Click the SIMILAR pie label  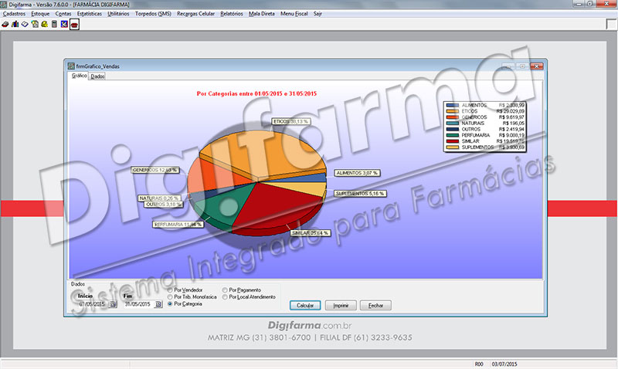(311, 233)
